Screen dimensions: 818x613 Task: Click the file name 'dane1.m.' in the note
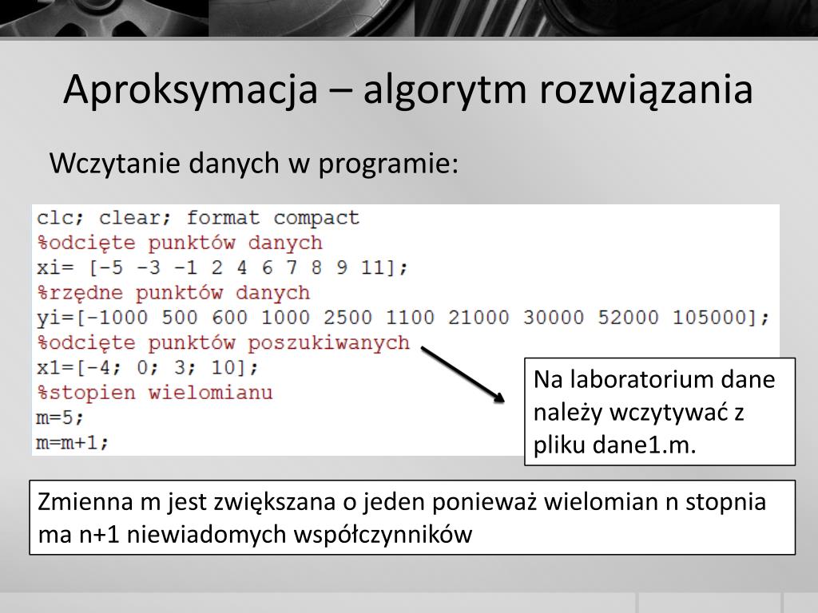coord(645,445)
